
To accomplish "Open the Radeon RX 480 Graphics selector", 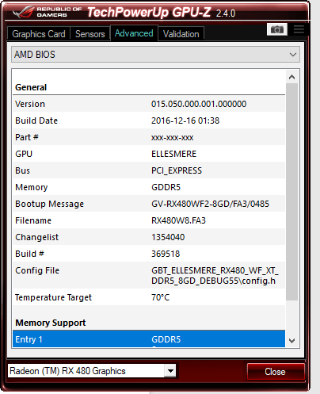I will pos(92,371).
